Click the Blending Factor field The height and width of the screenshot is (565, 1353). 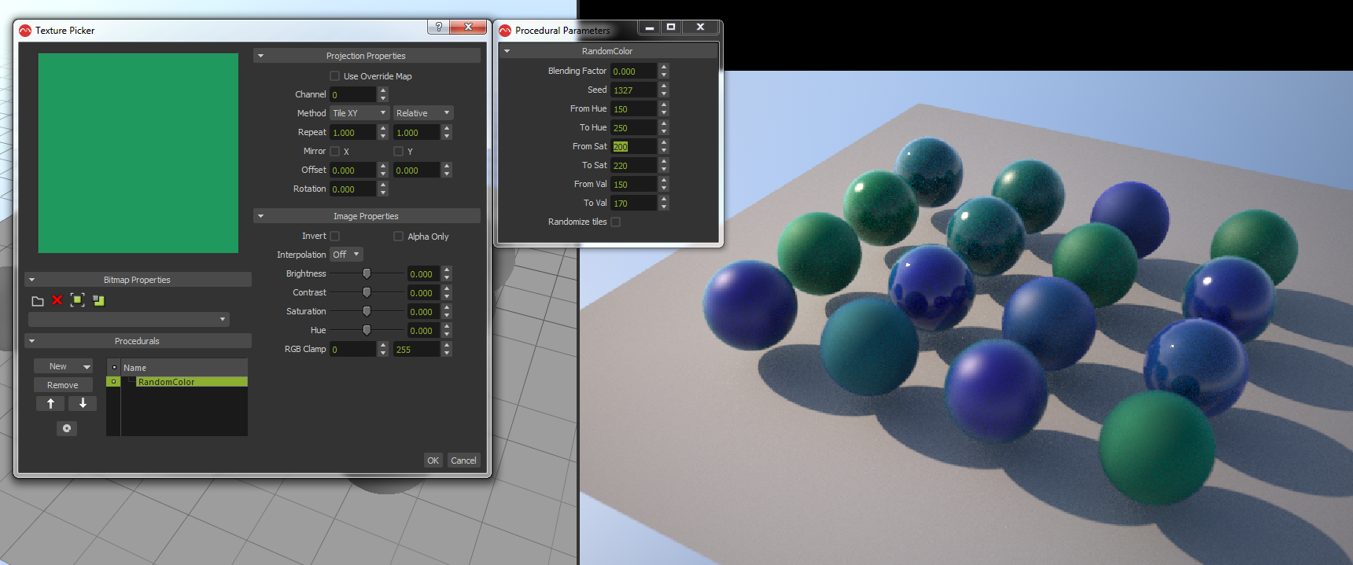(634, 71)
